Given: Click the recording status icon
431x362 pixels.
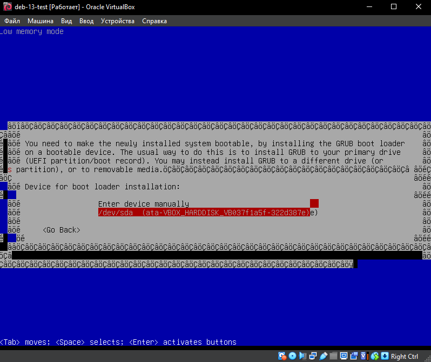Looking at the screenshot, I should pyautogui.click(x=354, y=356).
